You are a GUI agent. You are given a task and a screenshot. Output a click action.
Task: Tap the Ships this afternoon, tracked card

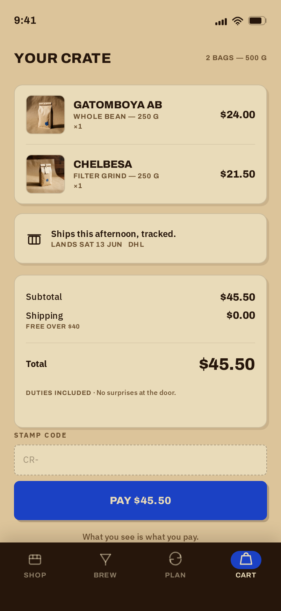pos(140,238)
